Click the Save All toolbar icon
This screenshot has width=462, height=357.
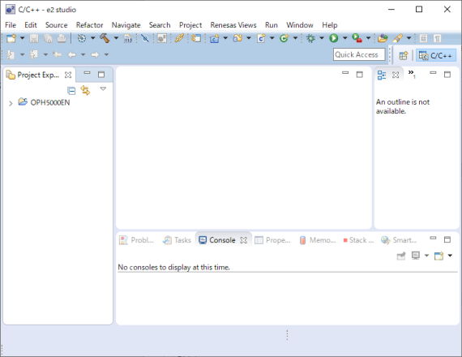(x=48, y=38)
